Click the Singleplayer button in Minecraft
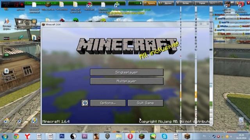 [127, 72]
